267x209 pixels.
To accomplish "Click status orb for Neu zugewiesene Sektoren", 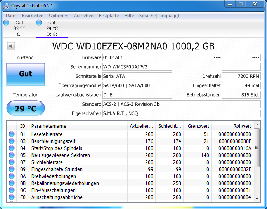I will (12, 155).
